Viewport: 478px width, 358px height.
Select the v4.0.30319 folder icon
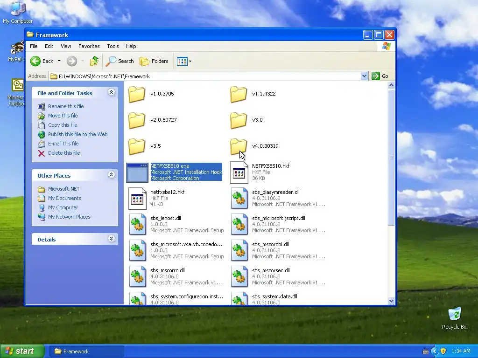click(x=239, y=146)
